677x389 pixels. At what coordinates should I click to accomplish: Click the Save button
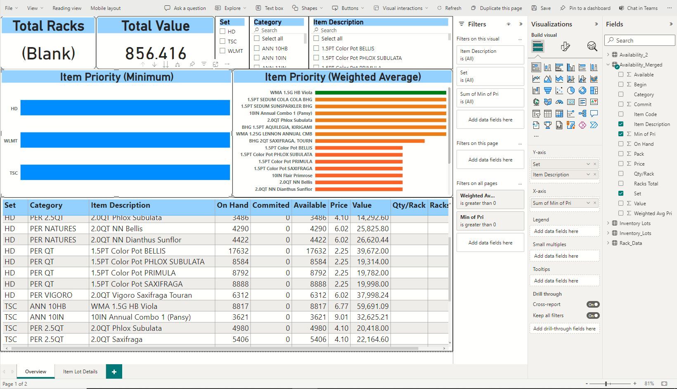pyautogui.click(x=541, y=8)
